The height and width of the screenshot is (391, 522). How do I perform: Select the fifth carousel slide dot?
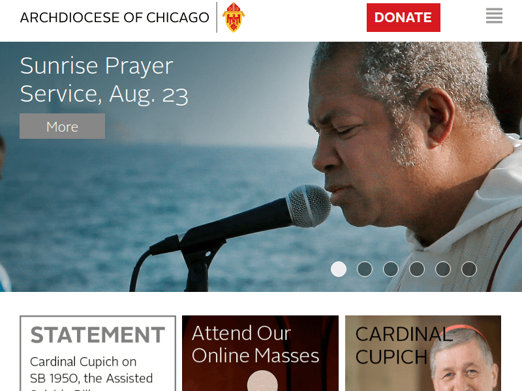(x=443, y=269)
